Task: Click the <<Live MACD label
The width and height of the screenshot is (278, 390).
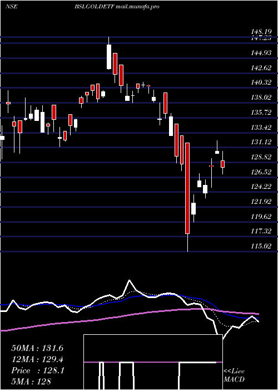Action: (x=234, y=375)
